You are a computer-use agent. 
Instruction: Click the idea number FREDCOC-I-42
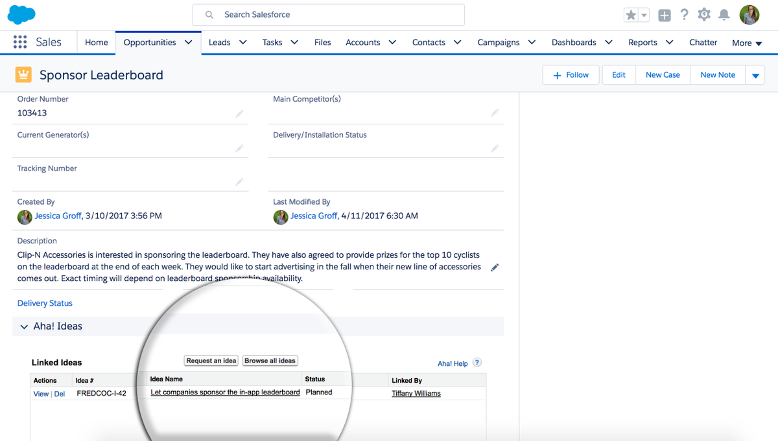click(101, 393)
